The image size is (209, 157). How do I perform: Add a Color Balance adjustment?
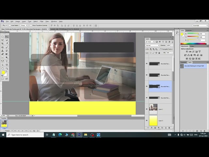click(x=188, y=55)
